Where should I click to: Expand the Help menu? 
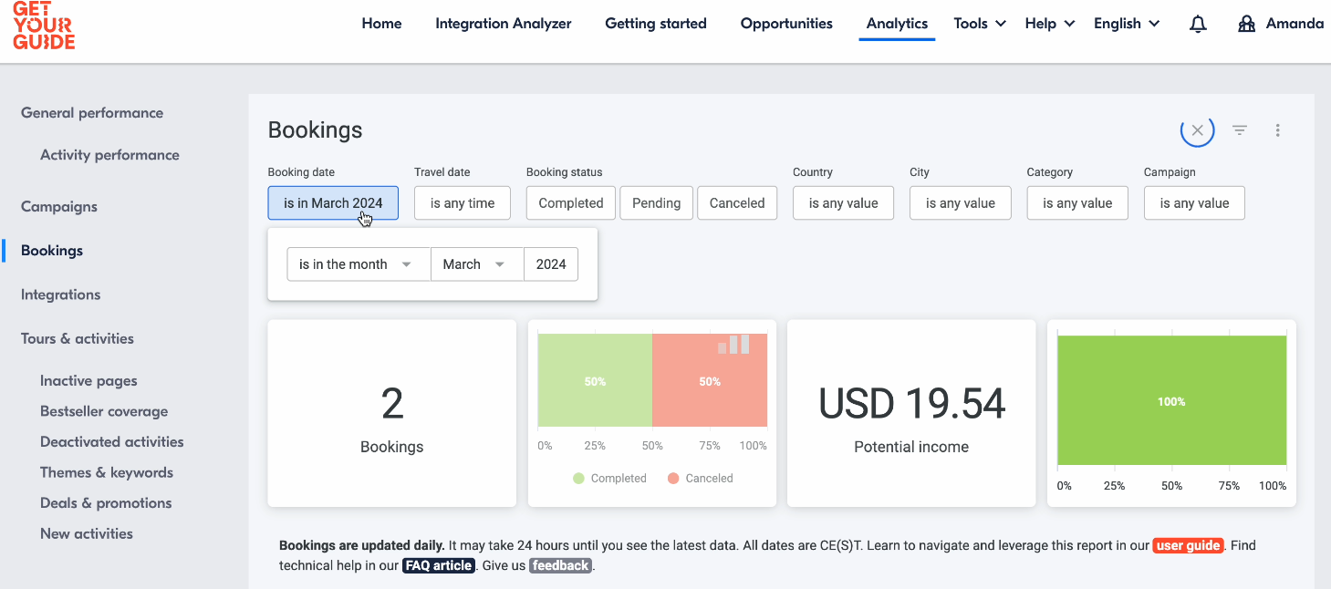(1050, 24)
